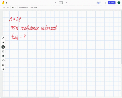Select the Laser pointer tool

[3, 69]
